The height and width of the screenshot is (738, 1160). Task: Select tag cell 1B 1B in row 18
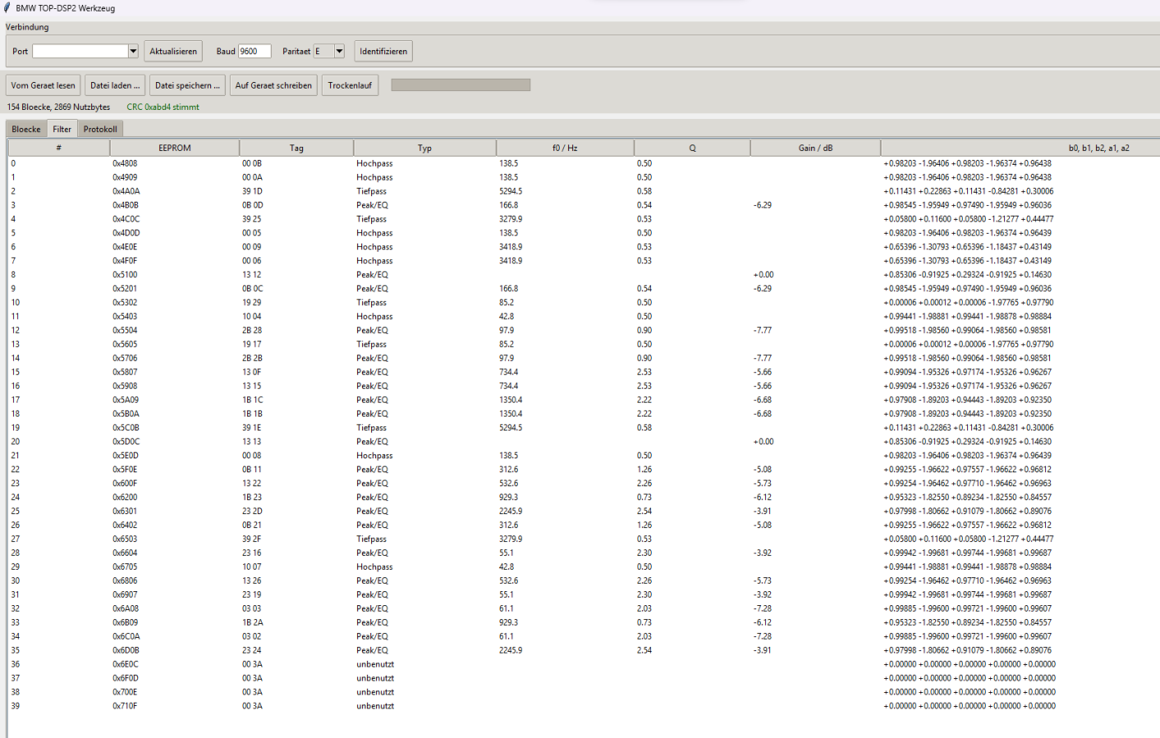click(x=252, y=414)
